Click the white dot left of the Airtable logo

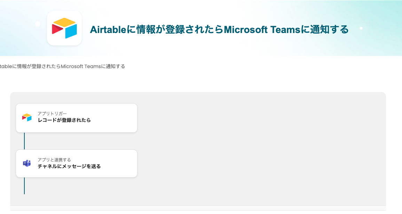(38, 24)
